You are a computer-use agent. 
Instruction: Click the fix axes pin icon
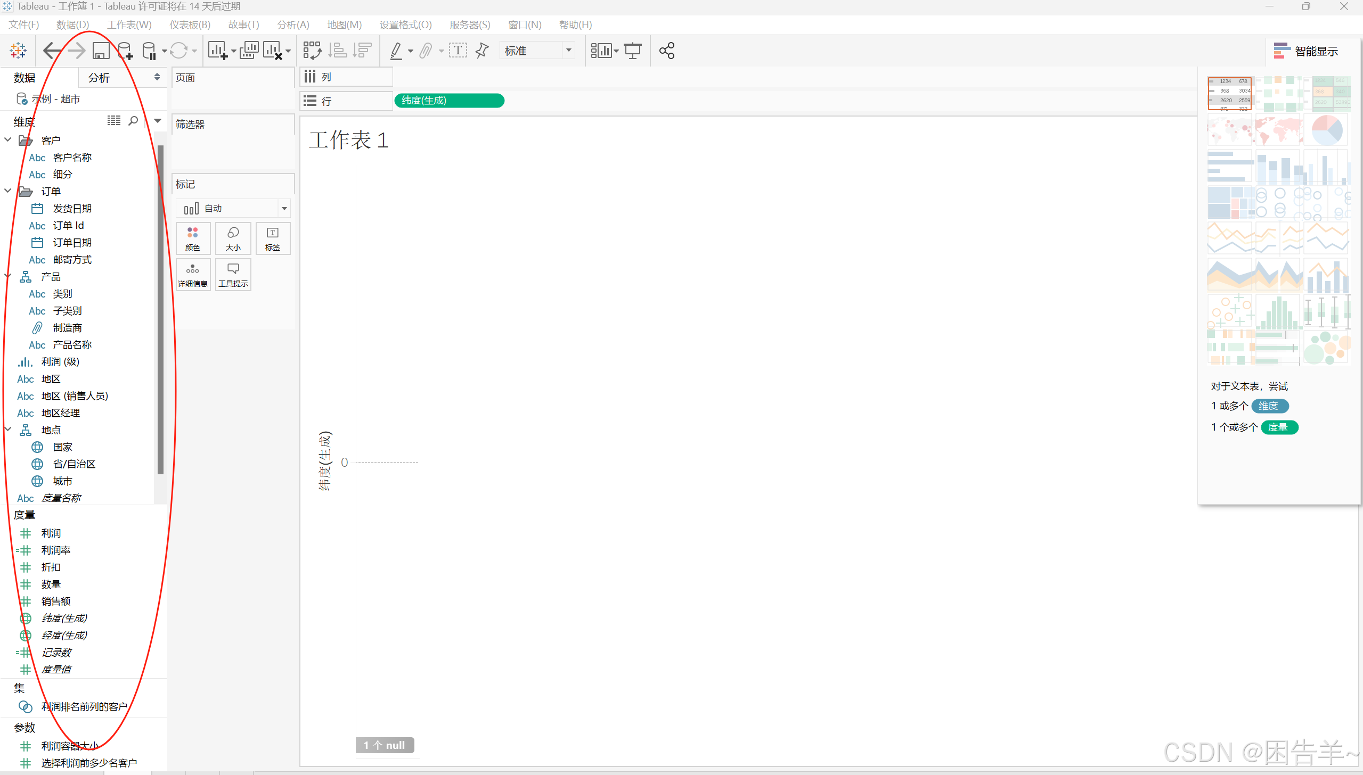click(482, 51)
